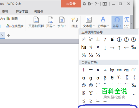Insert the circled number ① symbol
139x108 pixels.
(x=119, y=40)
